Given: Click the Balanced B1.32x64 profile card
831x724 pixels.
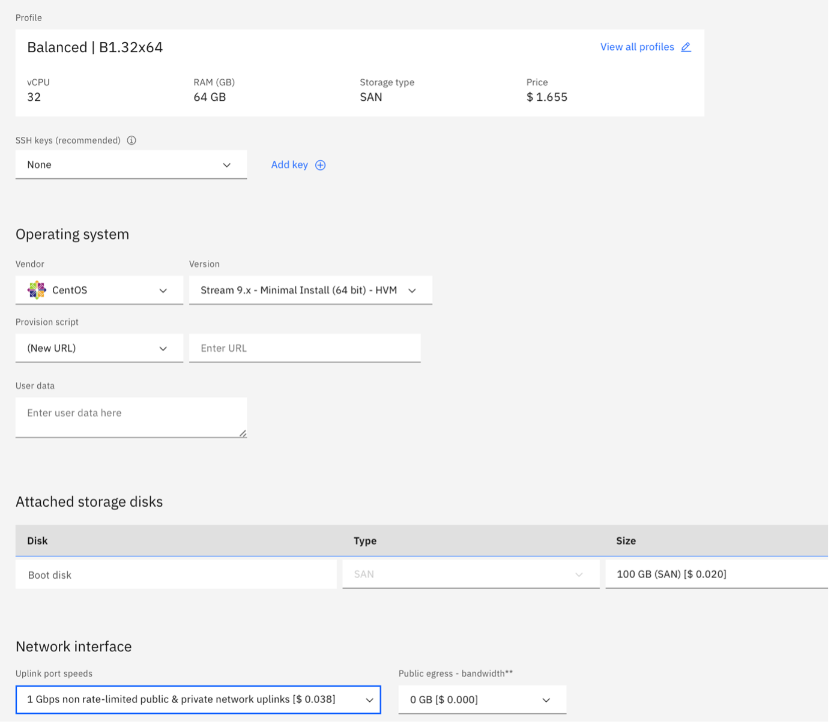Looking at the screenshot, I should pos(359,72).
